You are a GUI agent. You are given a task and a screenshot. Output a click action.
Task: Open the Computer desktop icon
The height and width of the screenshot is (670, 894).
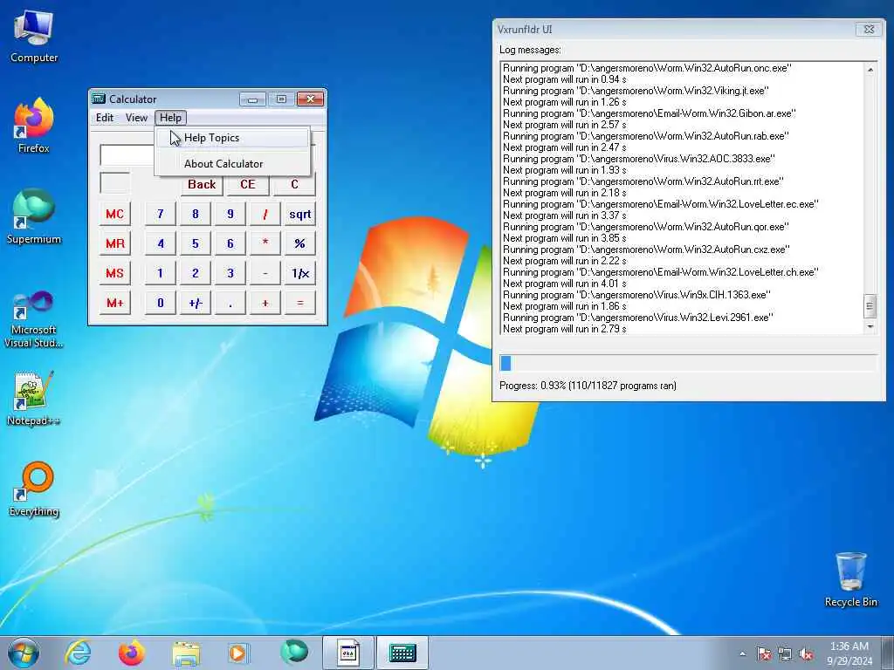click(34, 37)
